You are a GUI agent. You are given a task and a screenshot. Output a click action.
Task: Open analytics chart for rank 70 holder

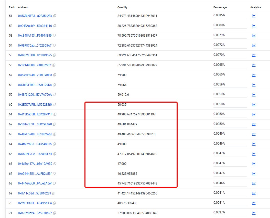254,203
